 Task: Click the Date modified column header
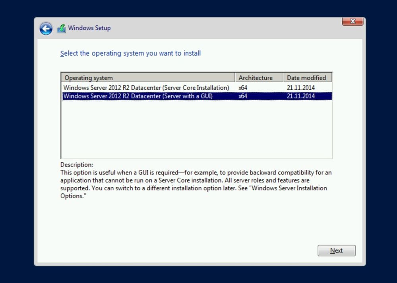point(307,78)
